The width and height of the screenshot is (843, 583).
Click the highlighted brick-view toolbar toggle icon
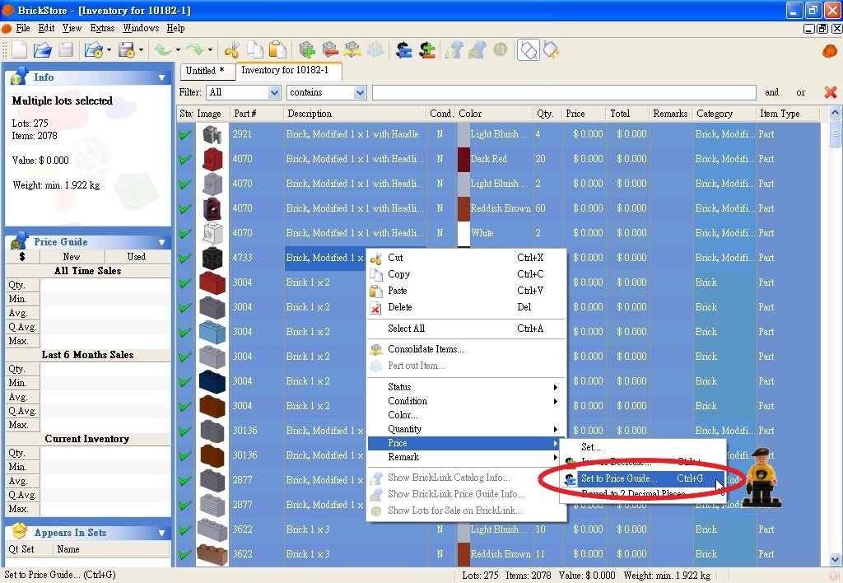tap(528, 50)
